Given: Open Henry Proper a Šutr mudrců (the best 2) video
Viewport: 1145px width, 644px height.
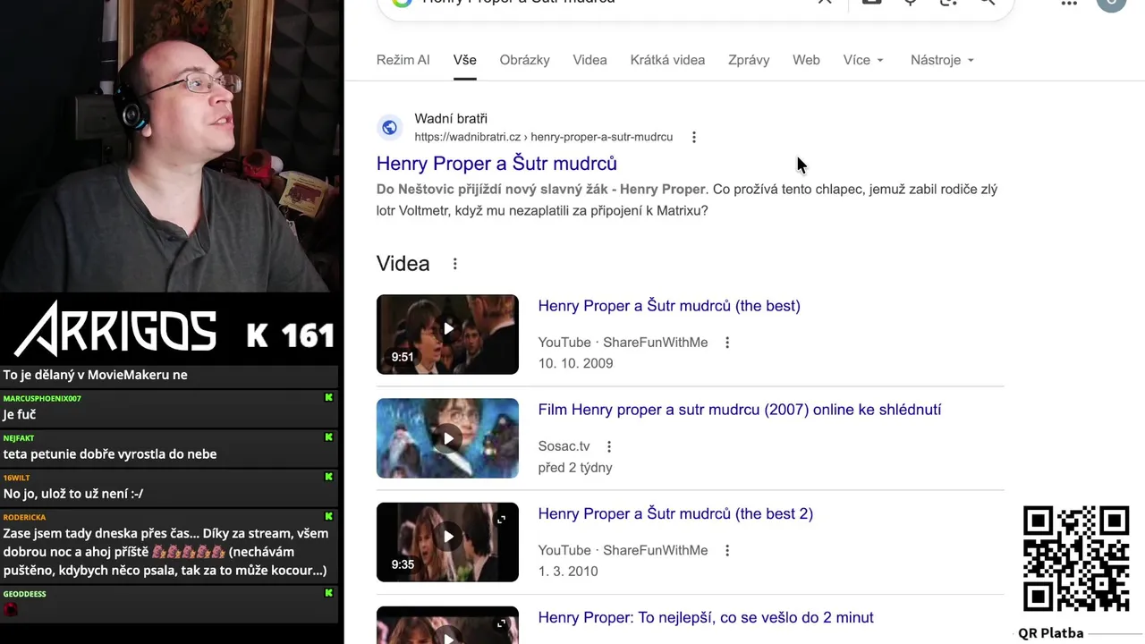Looking at the screenshot, I should [x=675, y=513].
